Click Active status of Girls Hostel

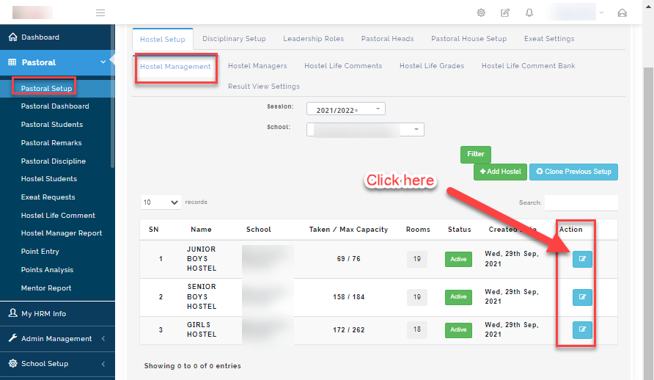click(458, 329)
